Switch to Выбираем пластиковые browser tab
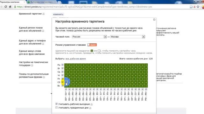Viewport: 204px width, 114px height. [42, 2]
